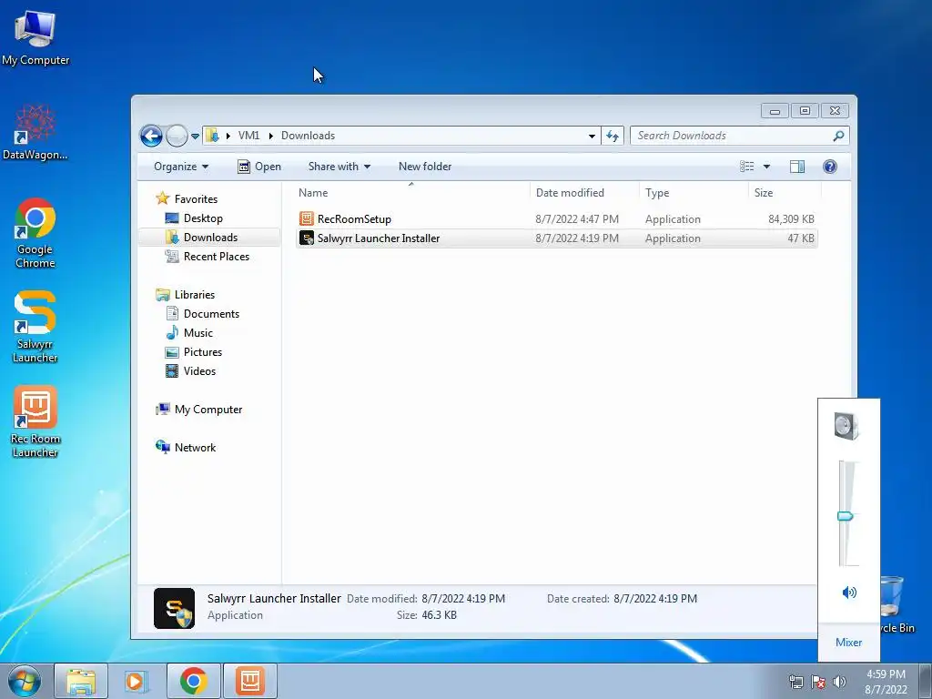
Task: Open Explorer help
Action: point(830,167)
